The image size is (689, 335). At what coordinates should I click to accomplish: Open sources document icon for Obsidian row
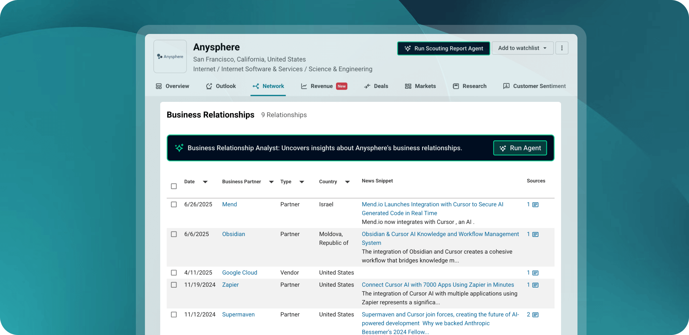pos(535,234)
